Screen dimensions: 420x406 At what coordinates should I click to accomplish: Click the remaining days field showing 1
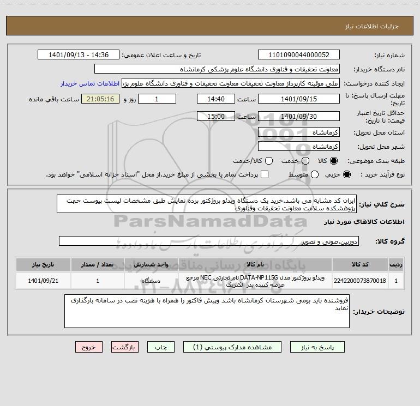(157, 99)
